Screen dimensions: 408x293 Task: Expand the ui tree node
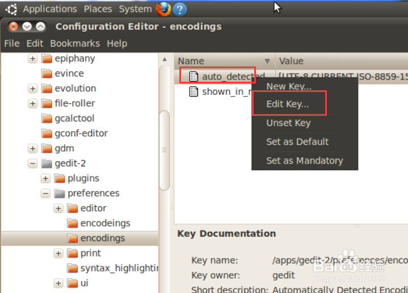click(x=58, y=283)
